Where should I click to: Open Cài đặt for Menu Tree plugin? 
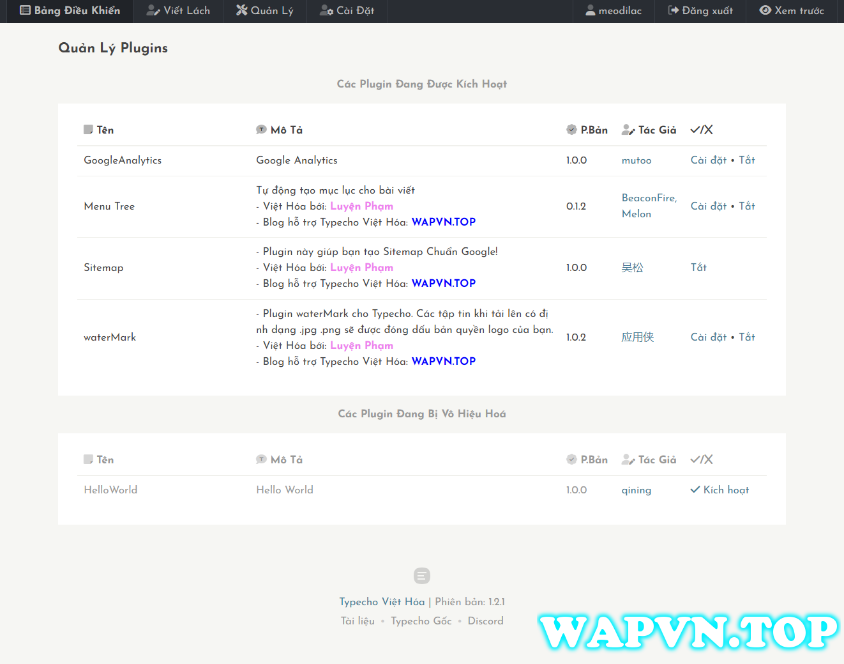pos(709,206)
